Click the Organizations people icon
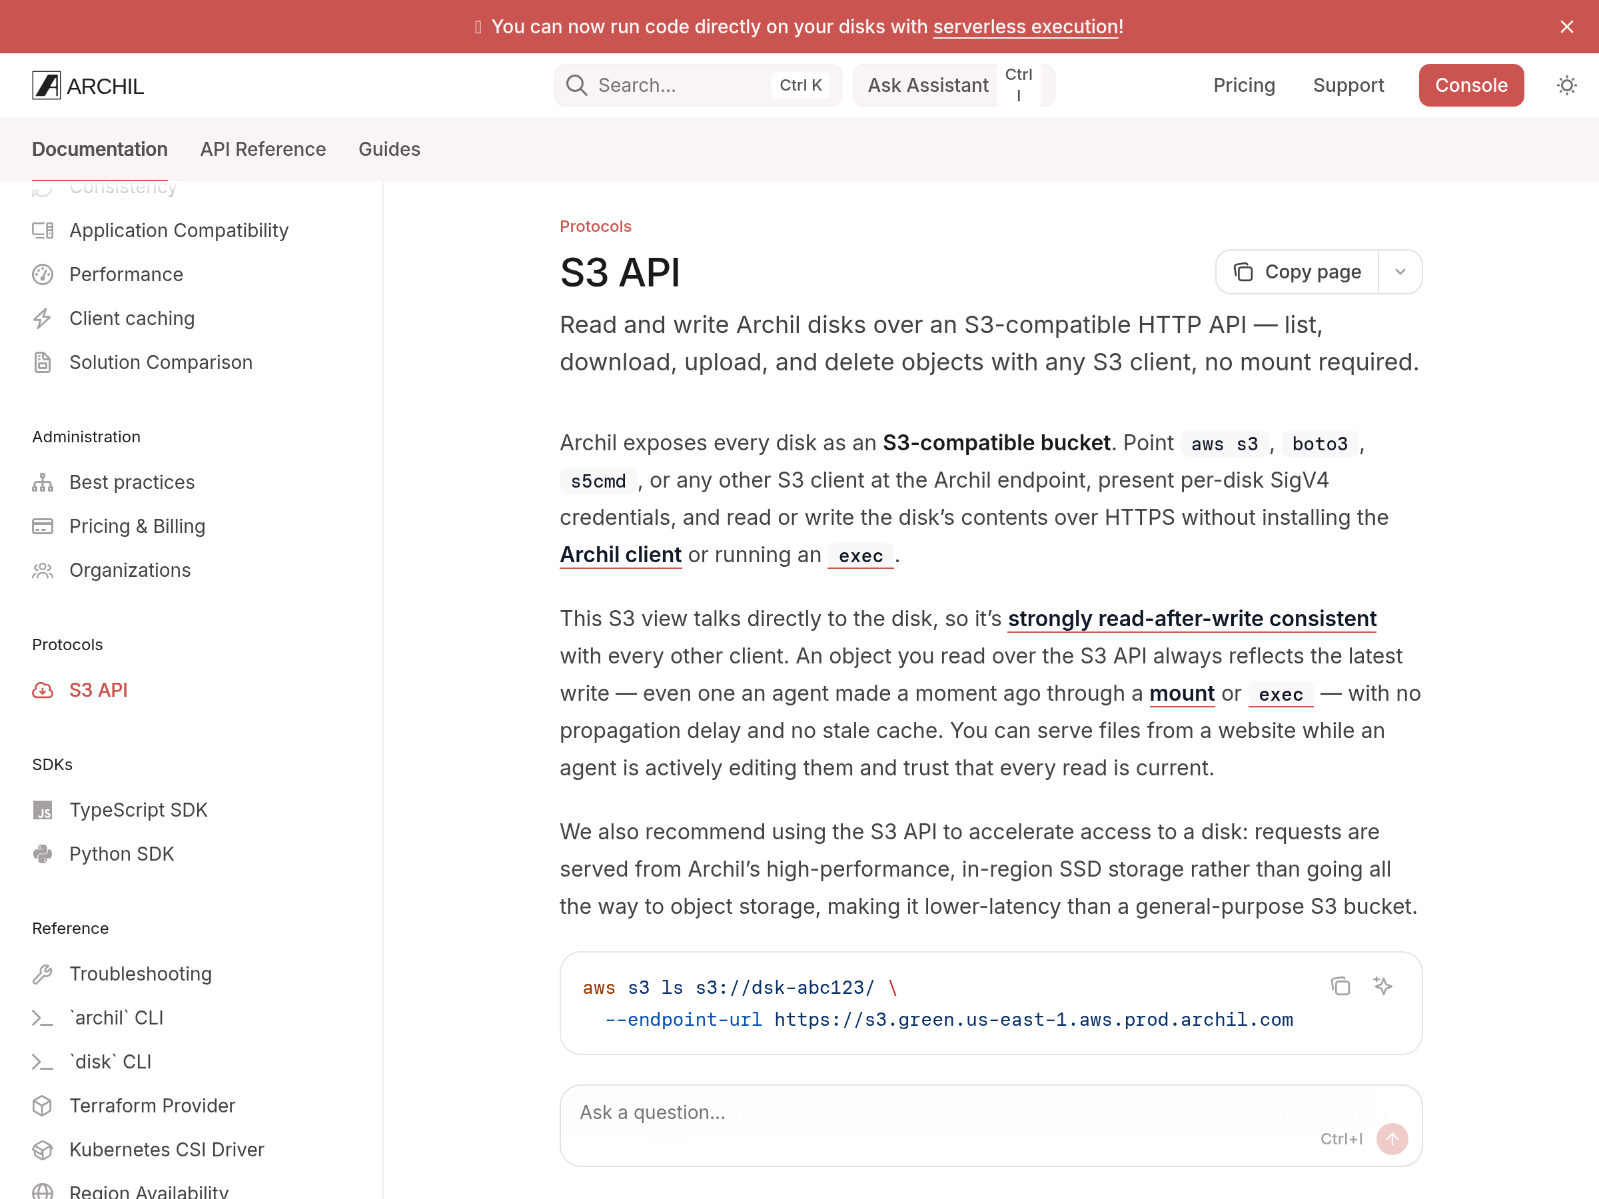This screenshot has width=1599, height=1199. tap(43, 571)
